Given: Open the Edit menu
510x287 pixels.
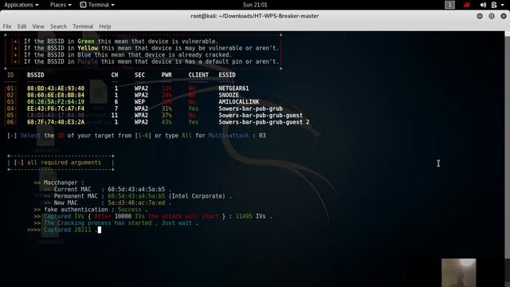Looking at the screenshot, I should tap(22, 26).
